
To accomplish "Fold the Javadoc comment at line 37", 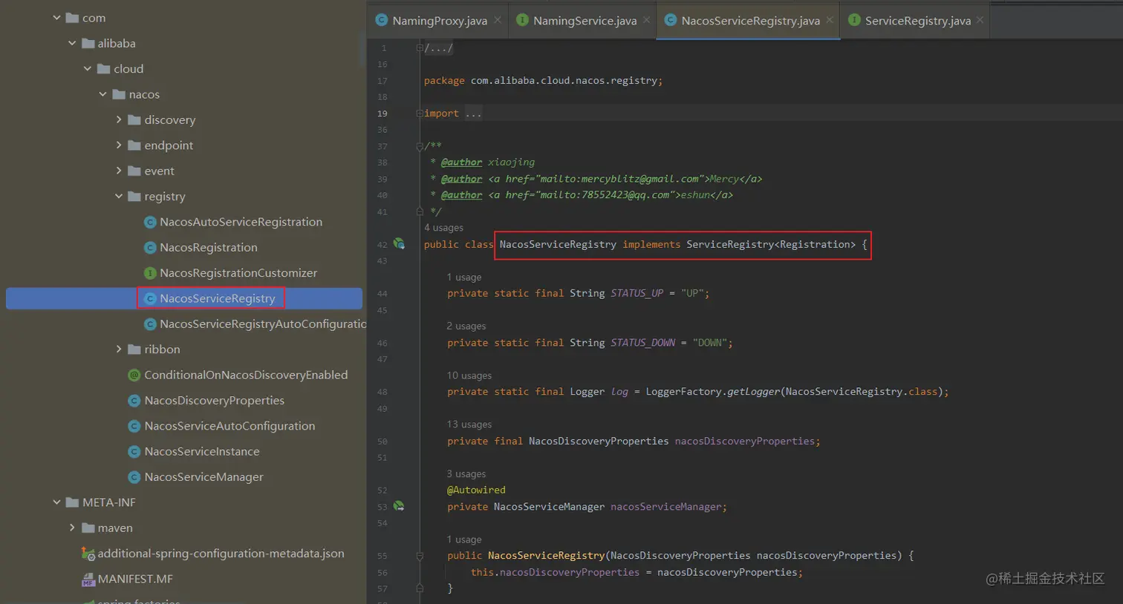I will point(420,146).
